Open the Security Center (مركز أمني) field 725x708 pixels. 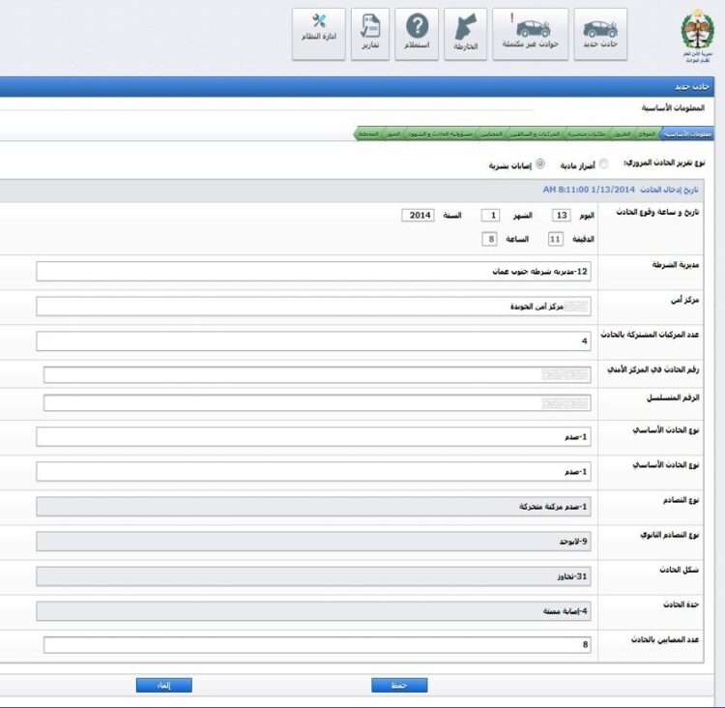coord(314,307)
